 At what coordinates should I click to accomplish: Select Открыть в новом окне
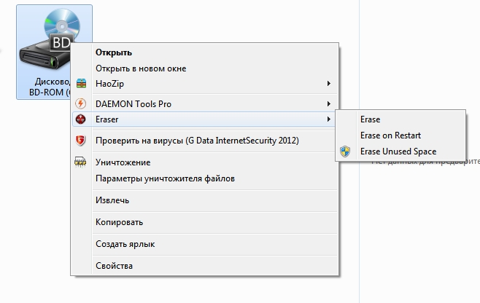click(141, 68)
